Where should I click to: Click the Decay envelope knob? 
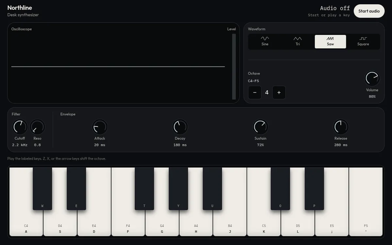coord(180,127)
